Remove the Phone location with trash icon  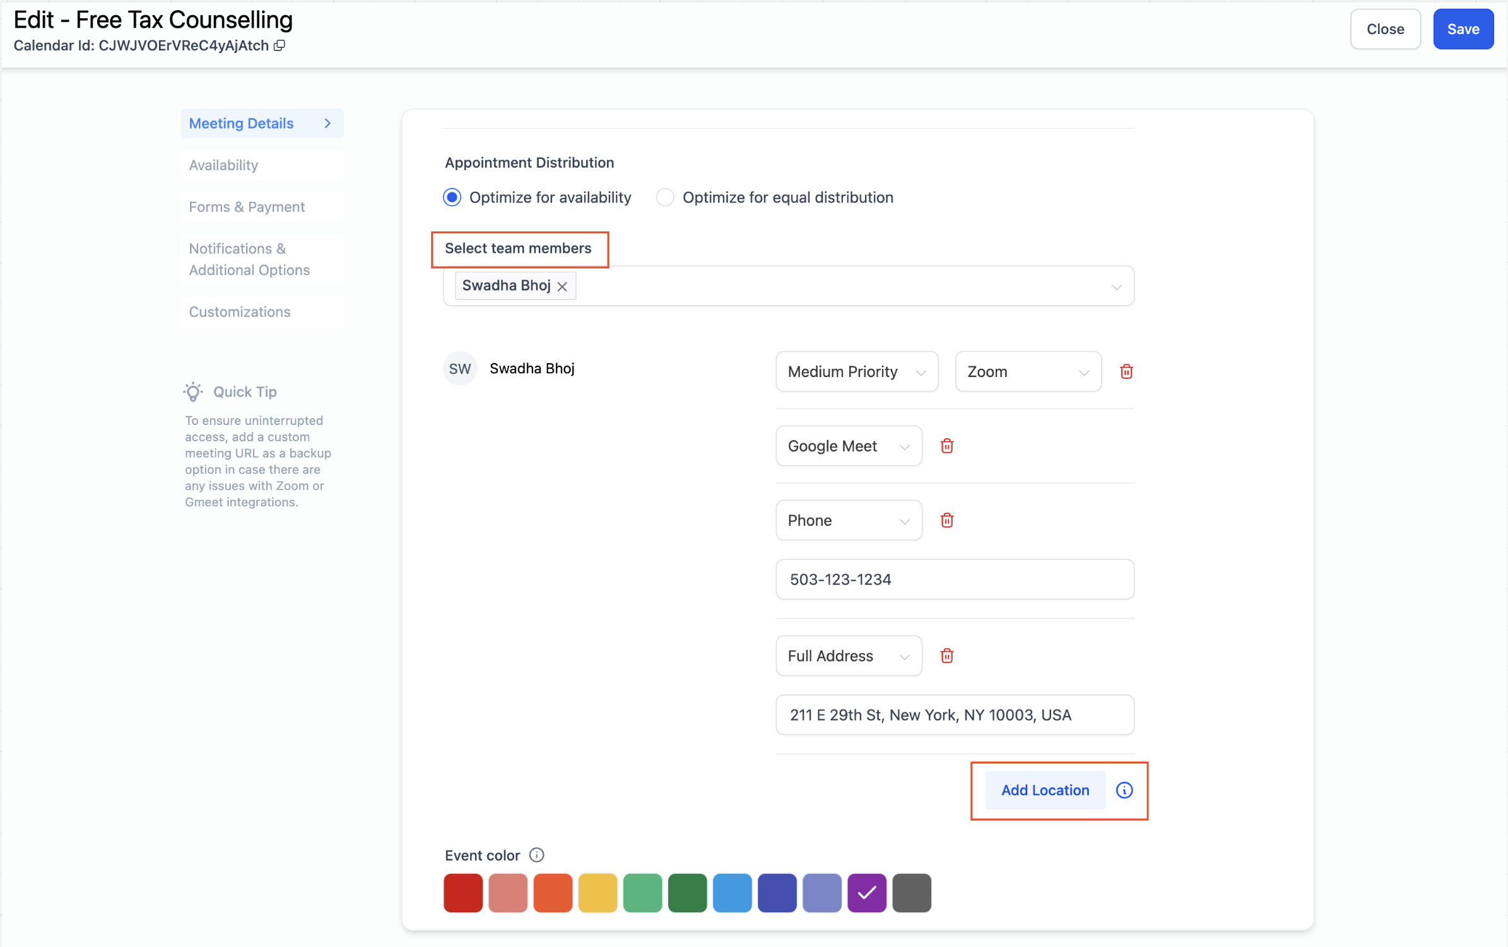(946, 520)
